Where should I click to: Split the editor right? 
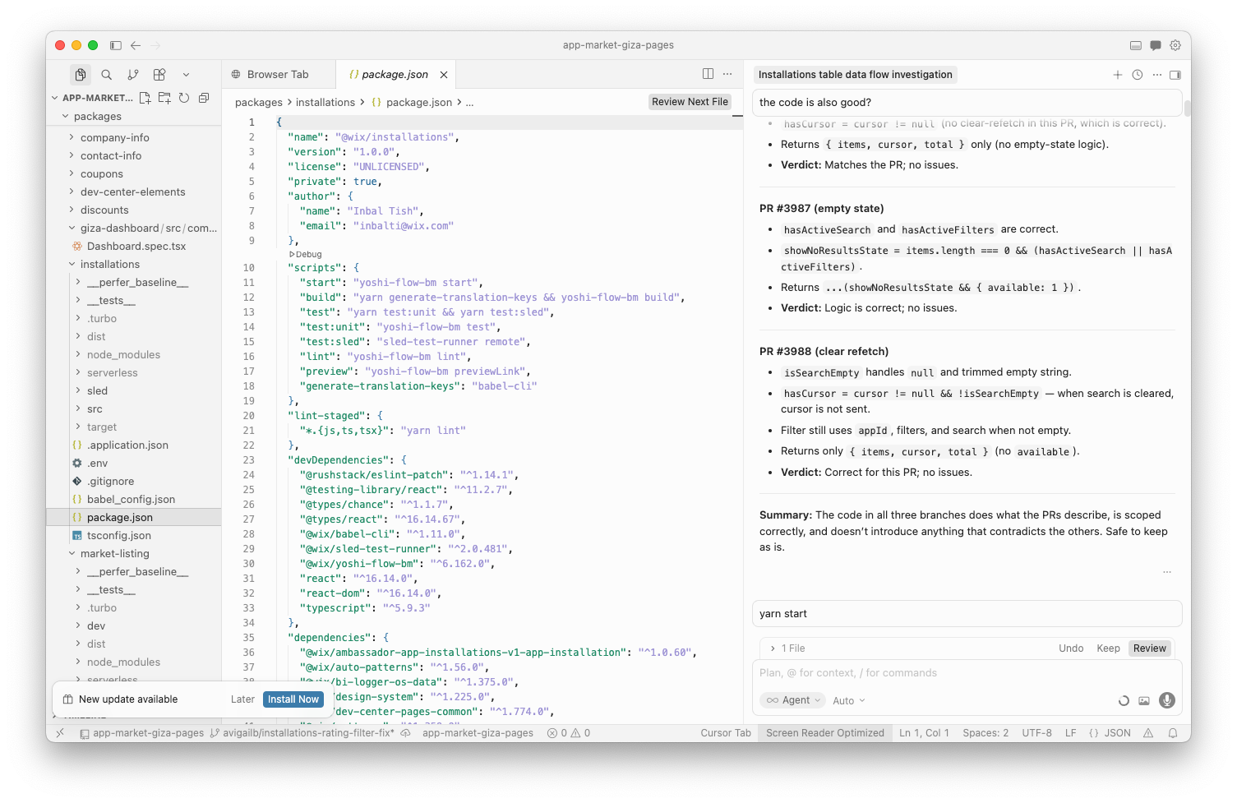tap(708, 74)
